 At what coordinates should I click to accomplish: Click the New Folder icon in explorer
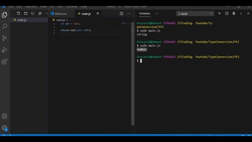tap(26, 13)
